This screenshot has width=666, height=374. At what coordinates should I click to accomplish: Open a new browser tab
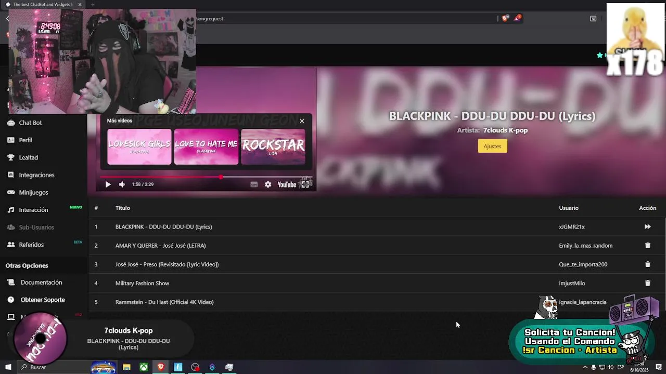(93, 5)
